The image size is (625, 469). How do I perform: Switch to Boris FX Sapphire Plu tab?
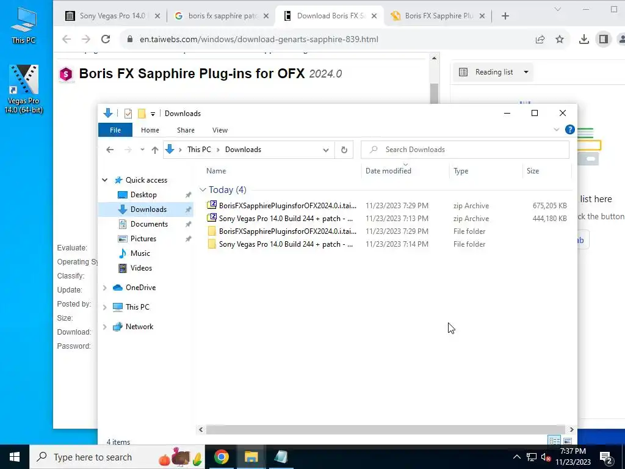438,16
